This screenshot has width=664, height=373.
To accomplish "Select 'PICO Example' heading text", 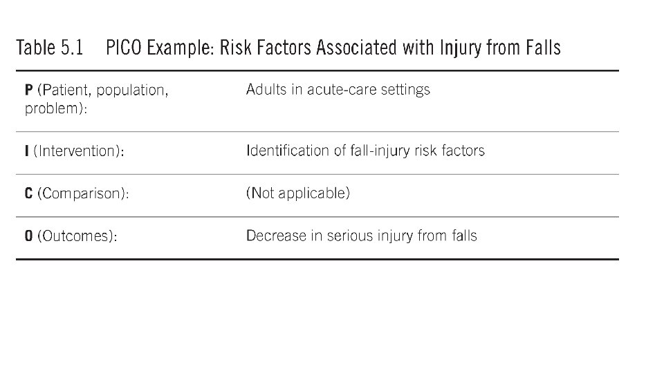I will 160,48.
